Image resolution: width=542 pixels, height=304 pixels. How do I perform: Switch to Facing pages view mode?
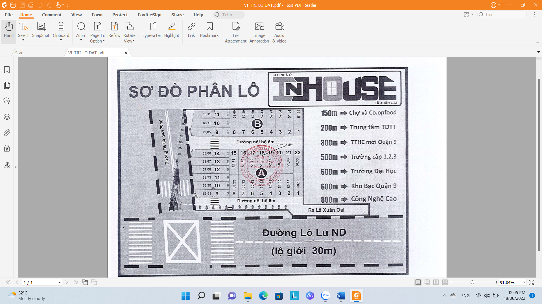436,282
